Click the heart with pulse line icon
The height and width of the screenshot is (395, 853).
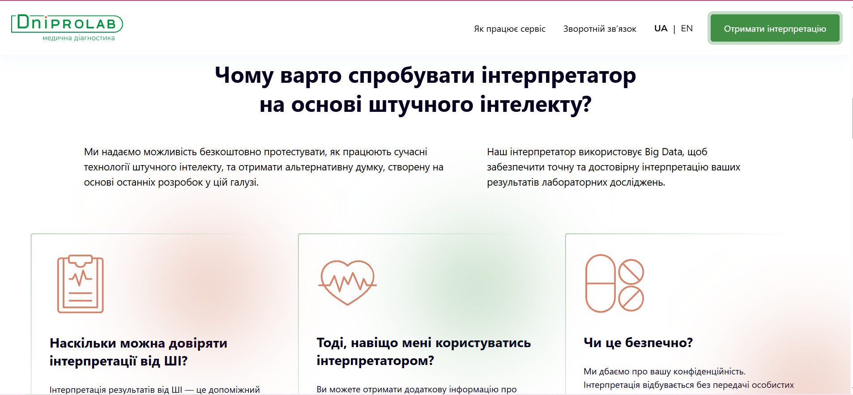pos(347,283)
